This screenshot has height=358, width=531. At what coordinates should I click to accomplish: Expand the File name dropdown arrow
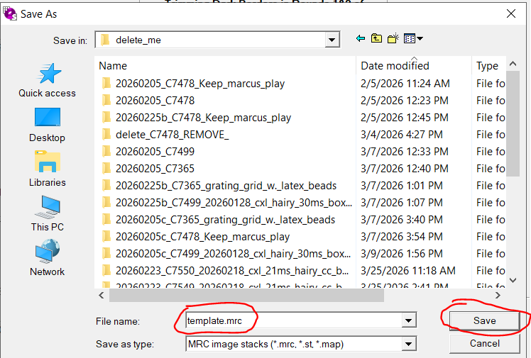coord(409,320)
